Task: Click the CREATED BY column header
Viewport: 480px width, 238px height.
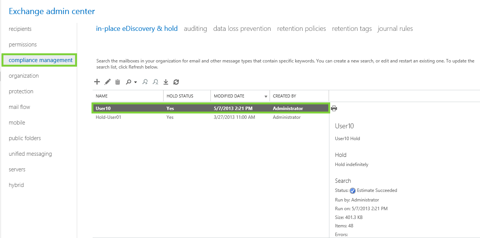Action: pyautogui.click(x=299, y=96)
